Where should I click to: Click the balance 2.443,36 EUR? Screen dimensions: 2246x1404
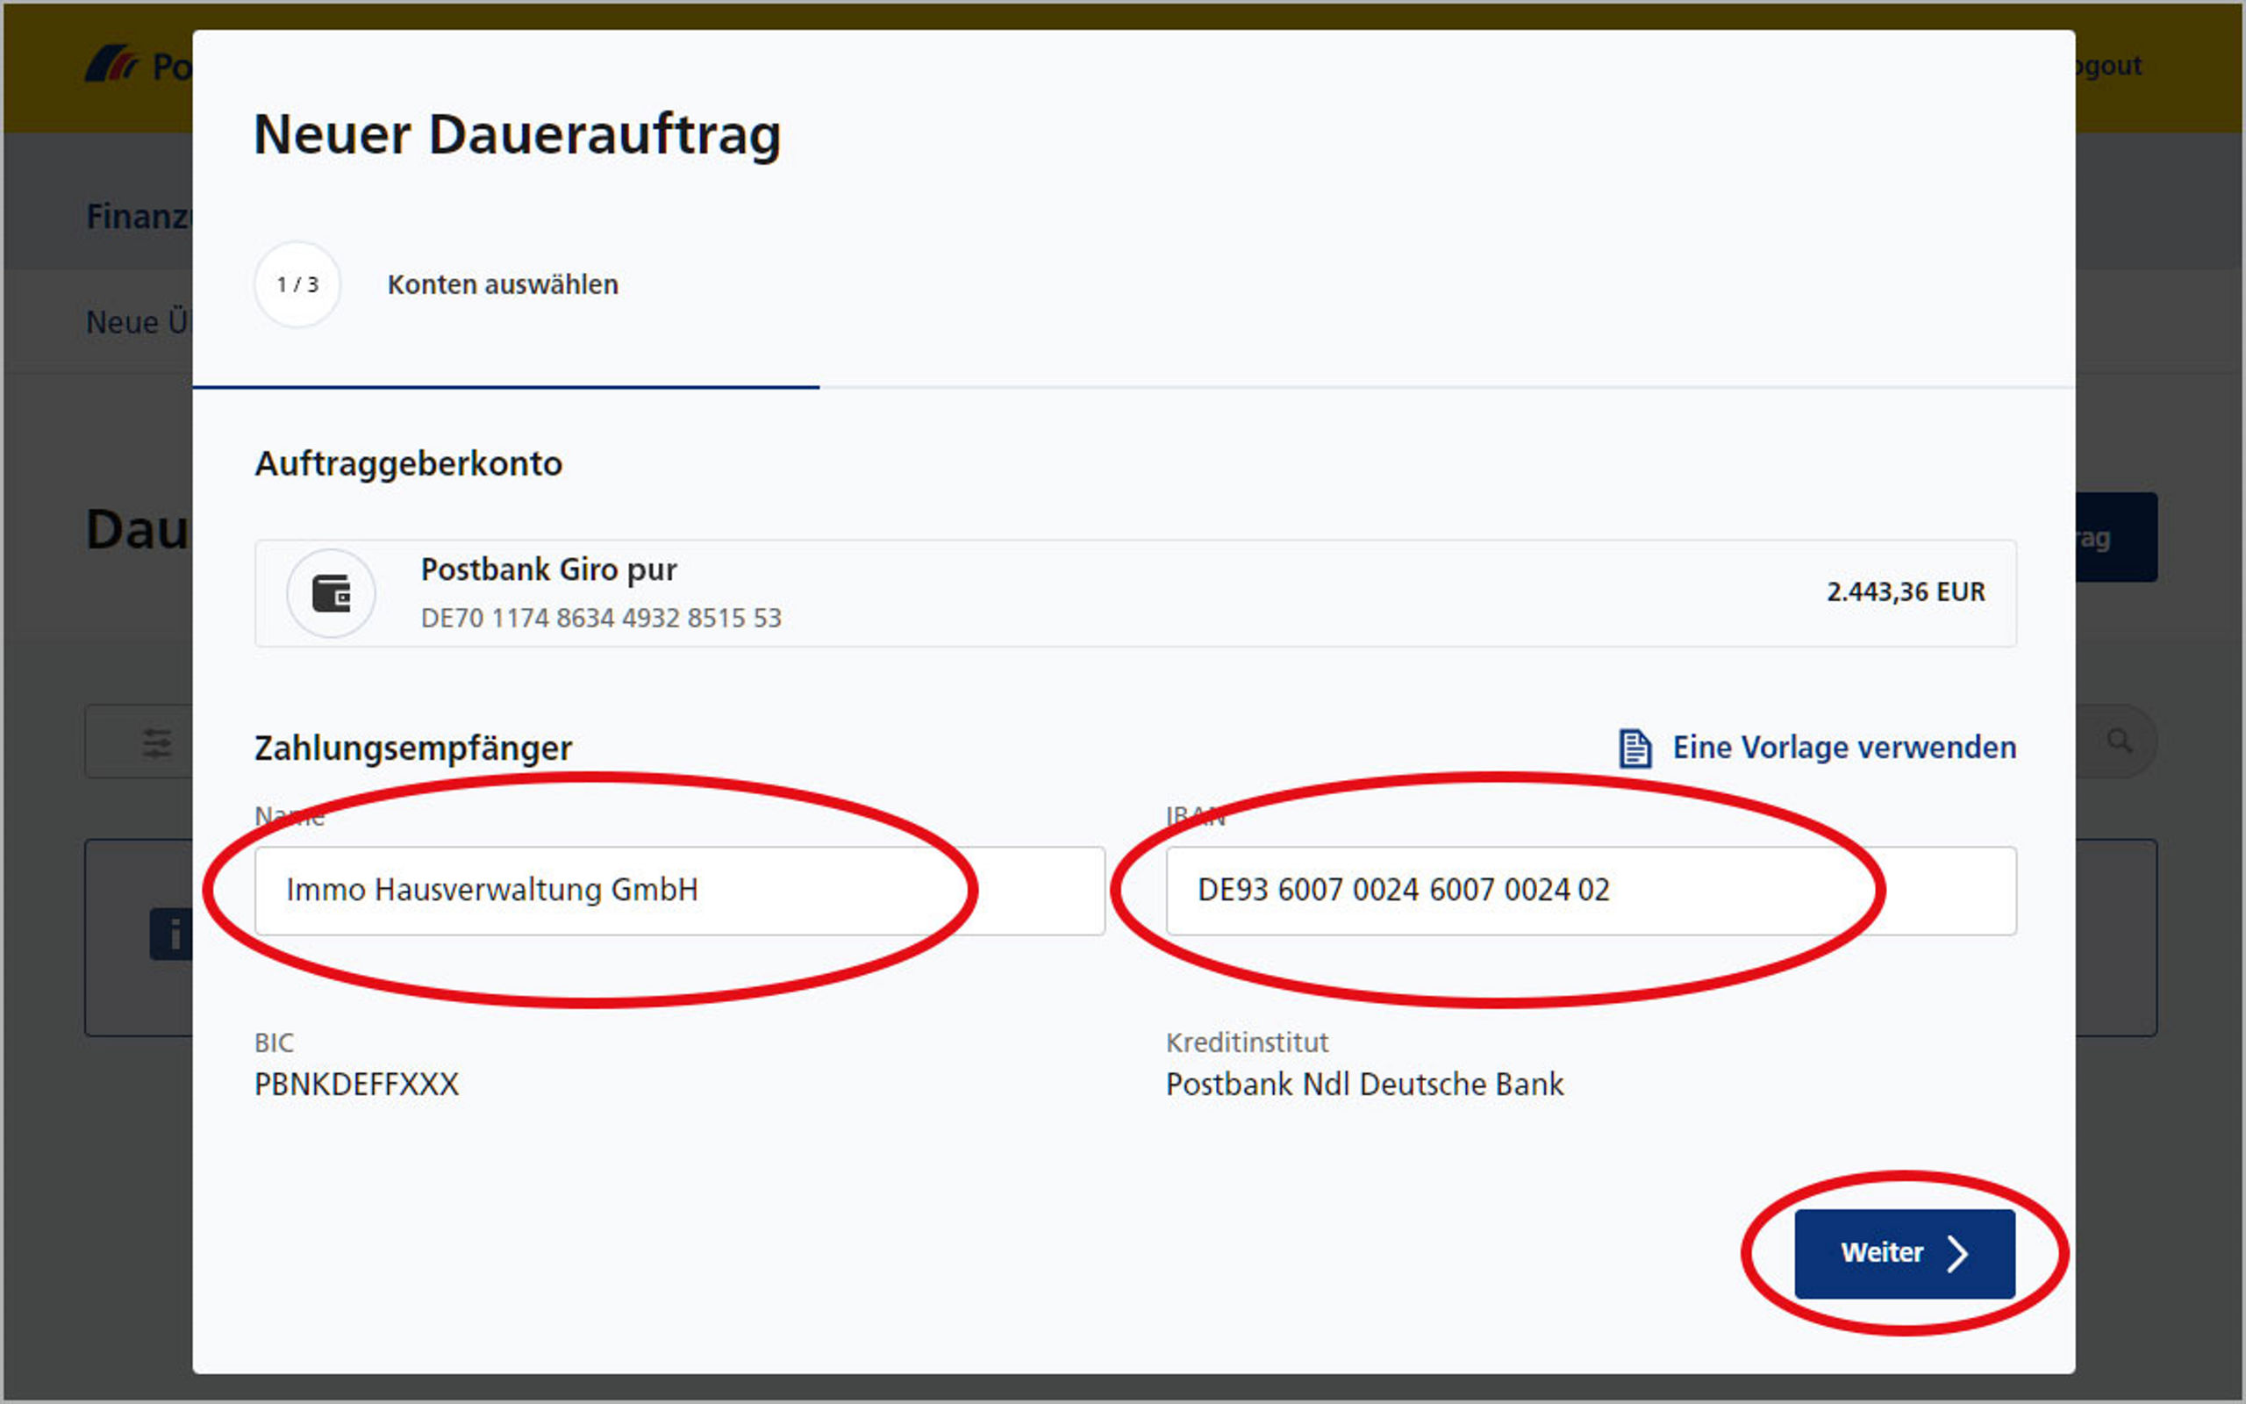[x=1906, y=591]
